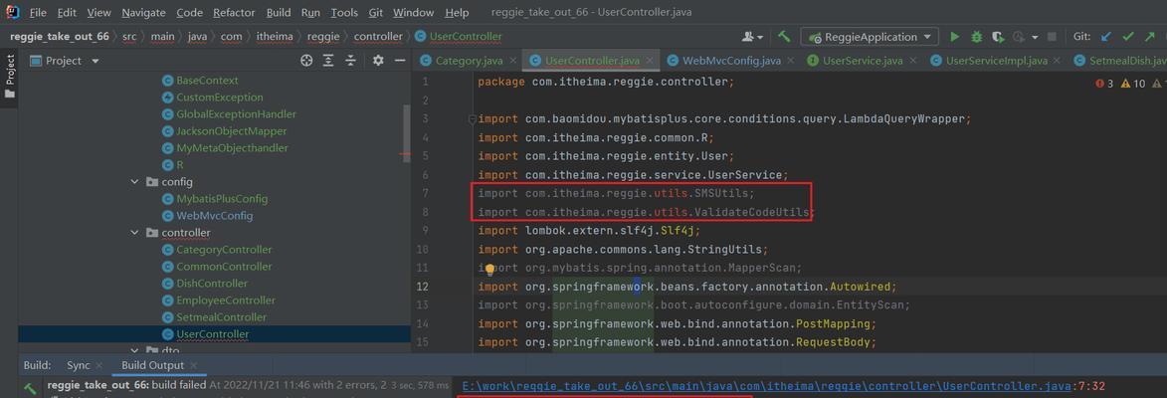
Task: Open the Navigate menu
Action: (144, 13)
